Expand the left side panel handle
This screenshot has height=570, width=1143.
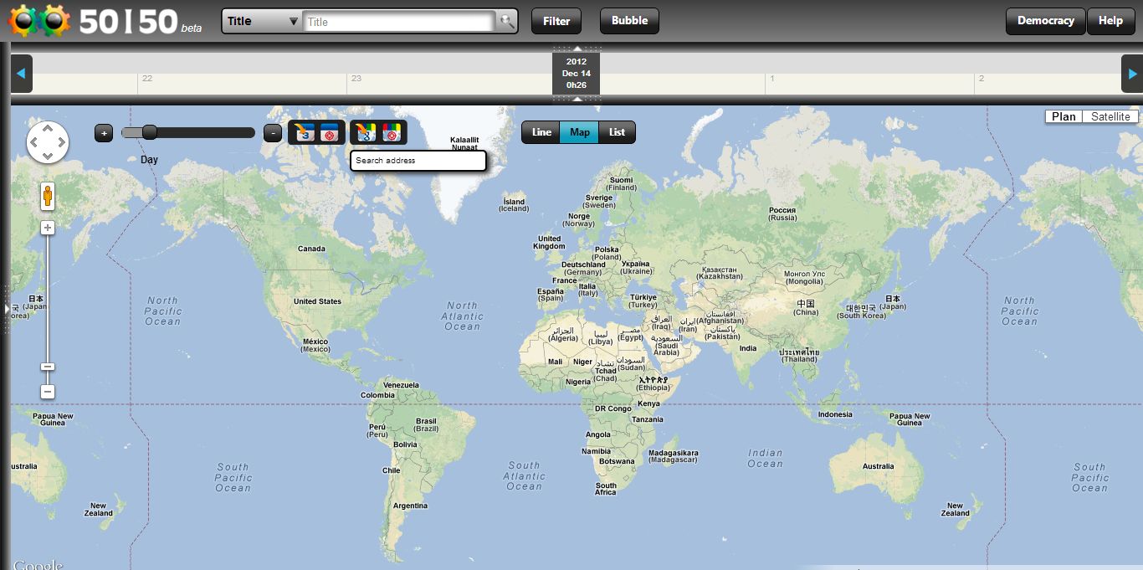(7, 309)
